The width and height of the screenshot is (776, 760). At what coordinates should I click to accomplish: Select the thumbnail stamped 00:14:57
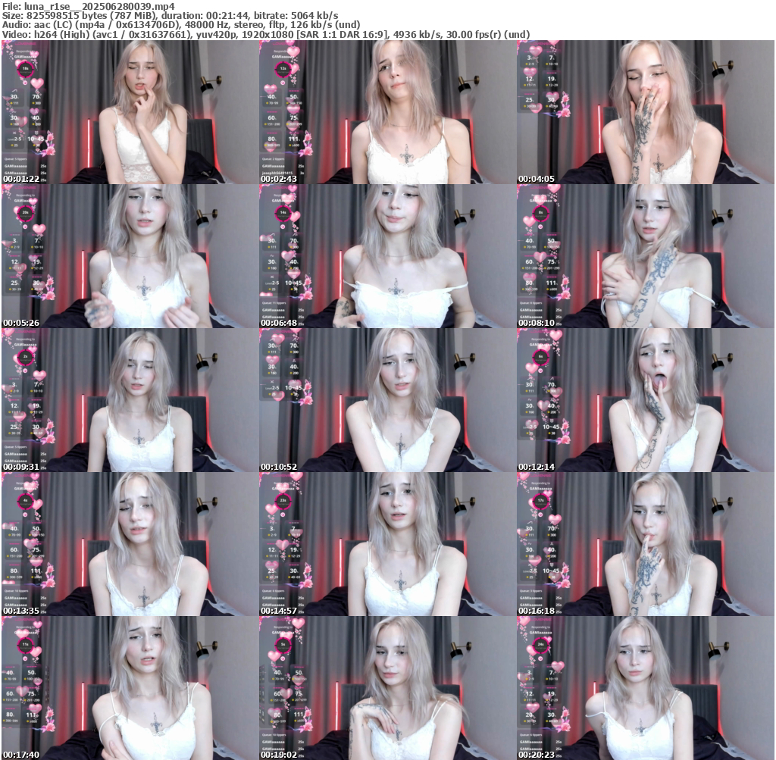tap(388, 544)
